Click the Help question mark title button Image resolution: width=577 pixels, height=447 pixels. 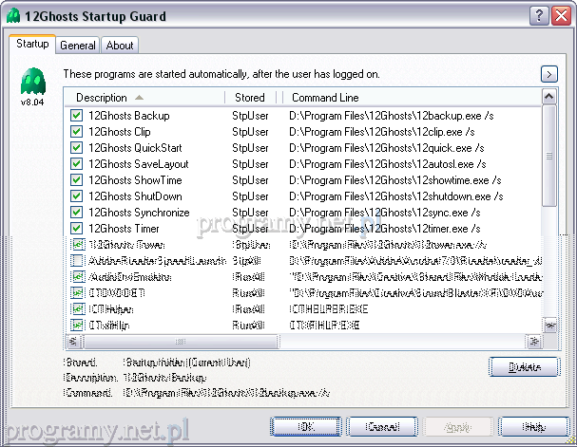click(538, 14)
